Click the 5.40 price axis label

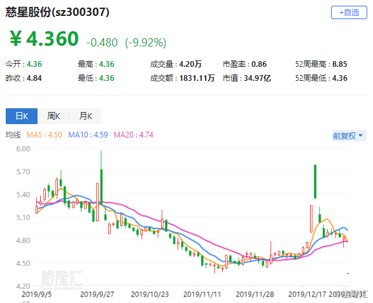(23, 195)
